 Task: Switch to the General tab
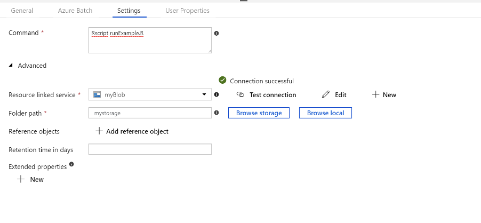tap(22, 11)
